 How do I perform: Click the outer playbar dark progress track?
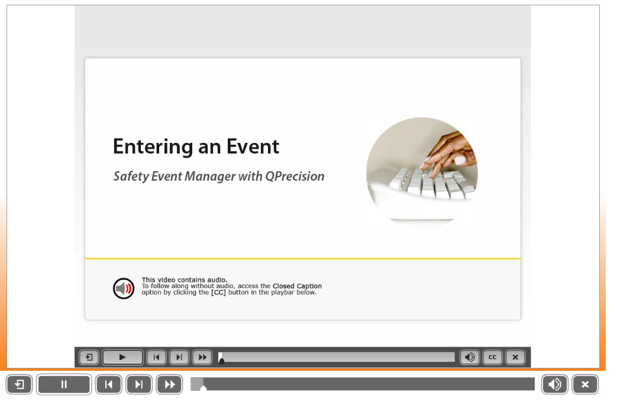[363, 384]
